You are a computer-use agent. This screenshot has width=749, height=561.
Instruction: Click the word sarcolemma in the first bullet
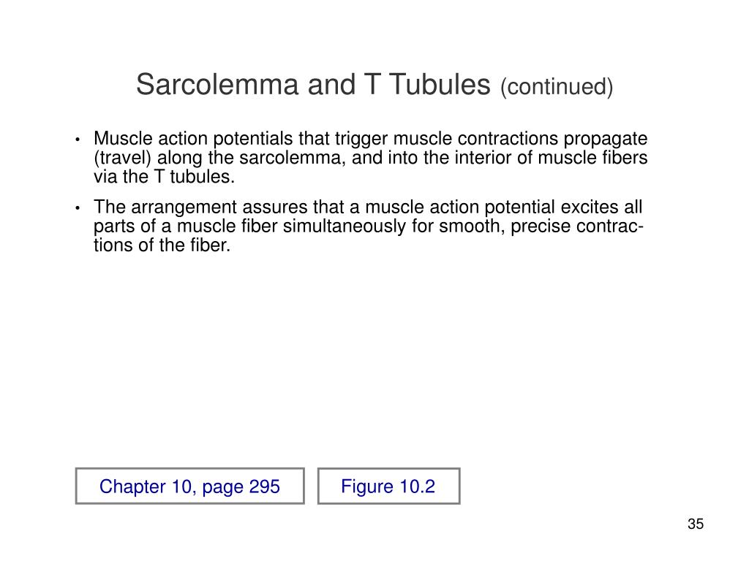tap(293, 159)
